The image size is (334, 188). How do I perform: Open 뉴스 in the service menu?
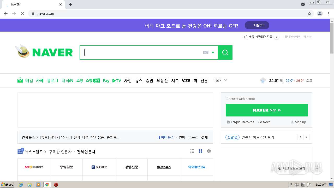coord(139,80)
